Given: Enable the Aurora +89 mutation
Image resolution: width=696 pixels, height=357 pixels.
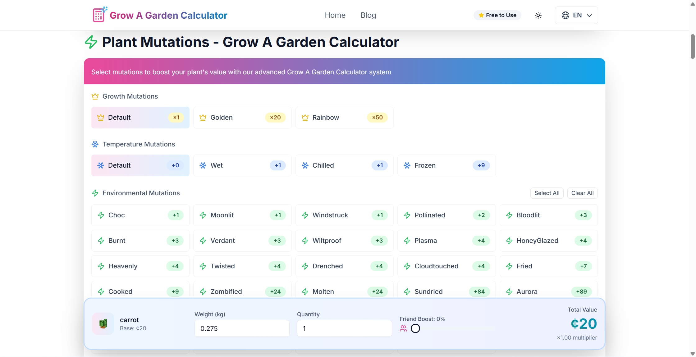Looking at the screenshot, I should (x=549, y=290).
